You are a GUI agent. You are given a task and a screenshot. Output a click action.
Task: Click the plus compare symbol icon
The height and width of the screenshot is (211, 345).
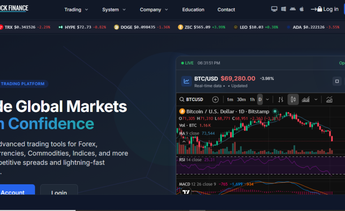(x=216, y=100)
